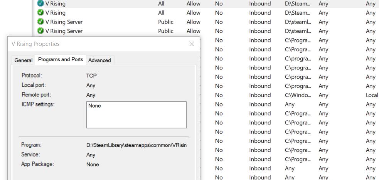The image size is (379, 180).
Task: Close the V Rising Properties dialog
Action: [x=192, y=44]
